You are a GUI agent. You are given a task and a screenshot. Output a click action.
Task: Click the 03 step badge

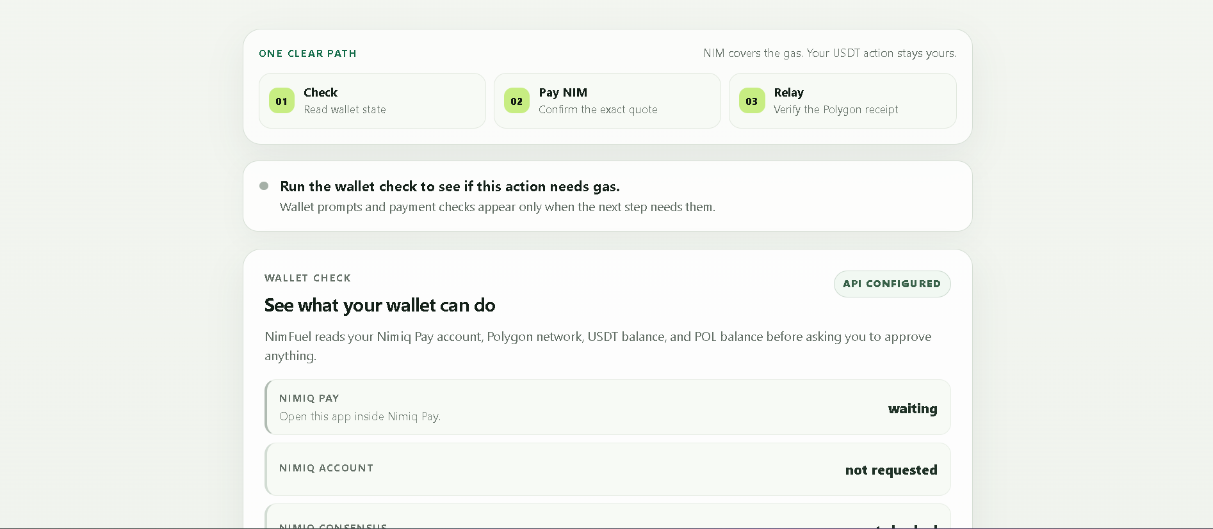point(752,100)
